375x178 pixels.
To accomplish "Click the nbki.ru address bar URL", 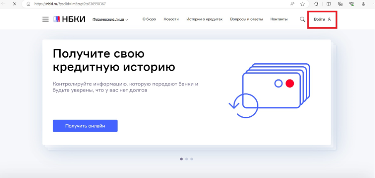I will (x=70, y=4).
